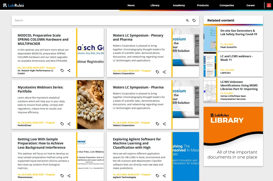
Task: Open the user account icon in the top bar
Action: pos(270,5)
